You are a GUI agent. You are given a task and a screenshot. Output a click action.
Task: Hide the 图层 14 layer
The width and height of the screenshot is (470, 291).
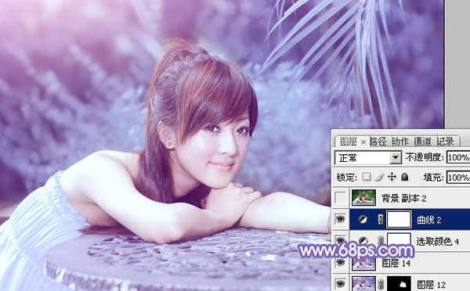coord(340,262)
